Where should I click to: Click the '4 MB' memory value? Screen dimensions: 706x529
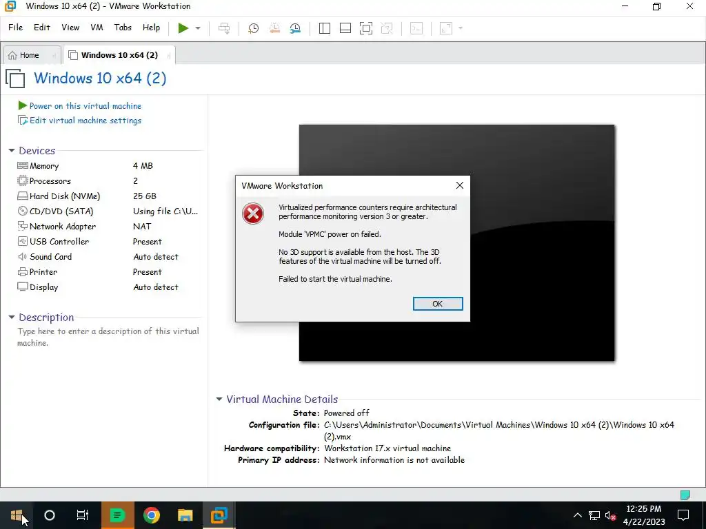point(143,166)
